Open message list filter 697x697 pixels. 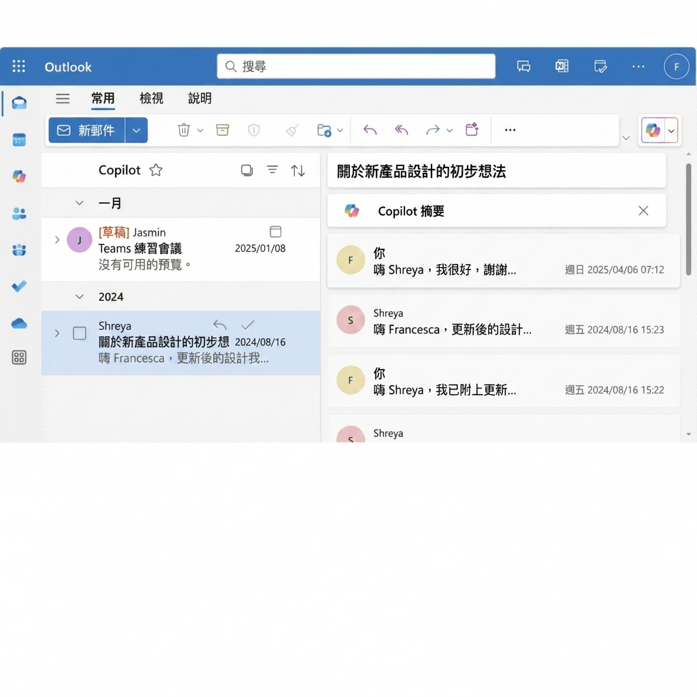click(272, 169)
